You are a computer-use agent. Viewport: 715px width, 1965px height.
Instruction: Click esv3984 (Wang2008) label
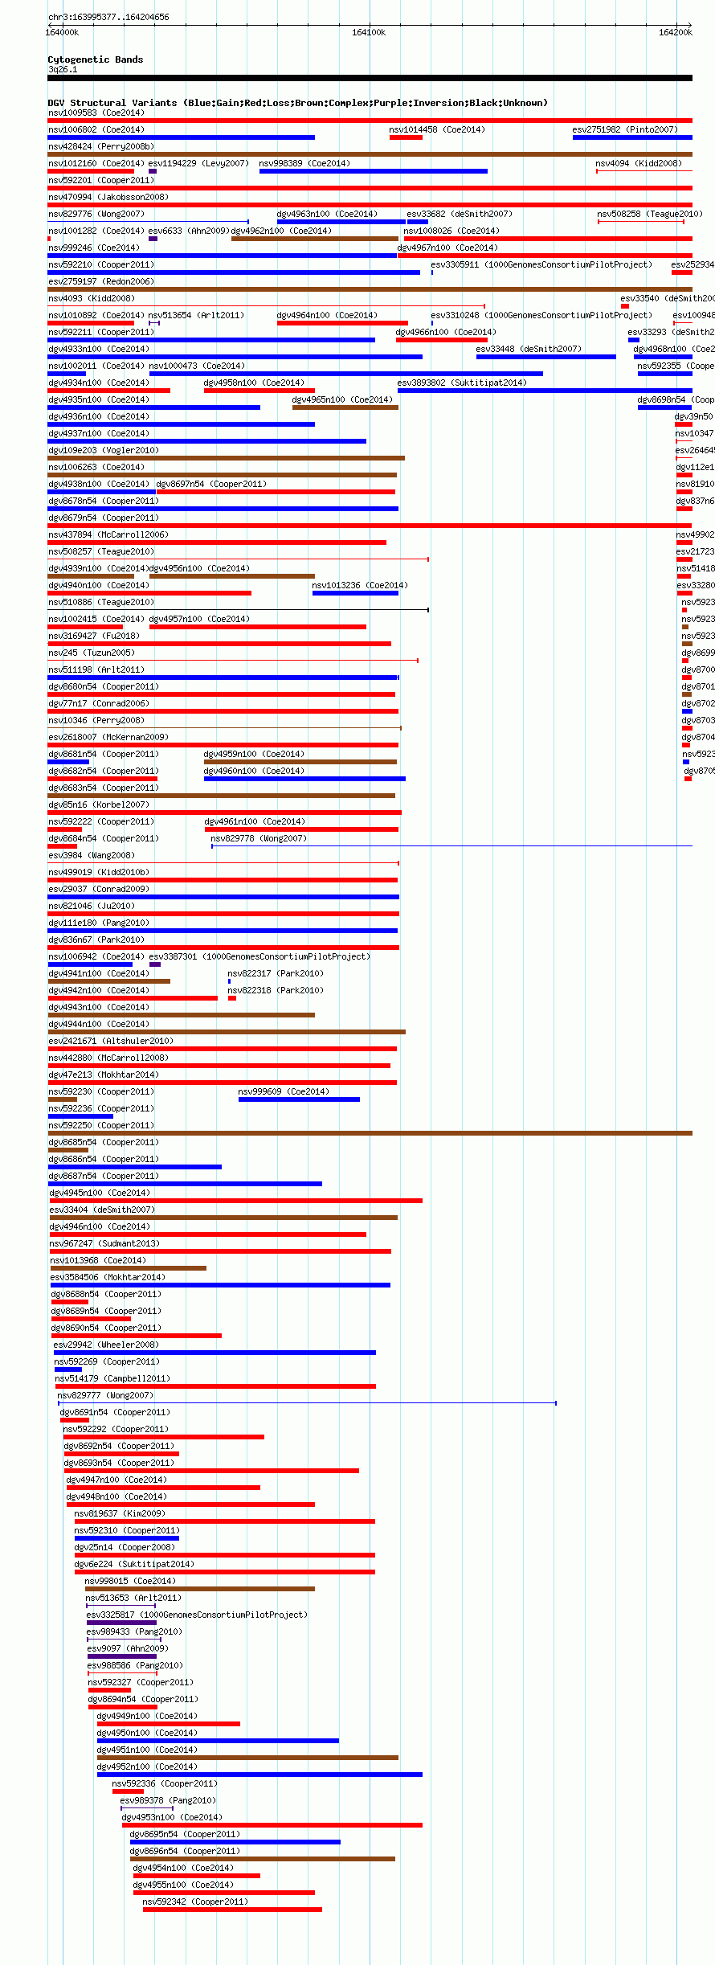[x=91, y=855]
